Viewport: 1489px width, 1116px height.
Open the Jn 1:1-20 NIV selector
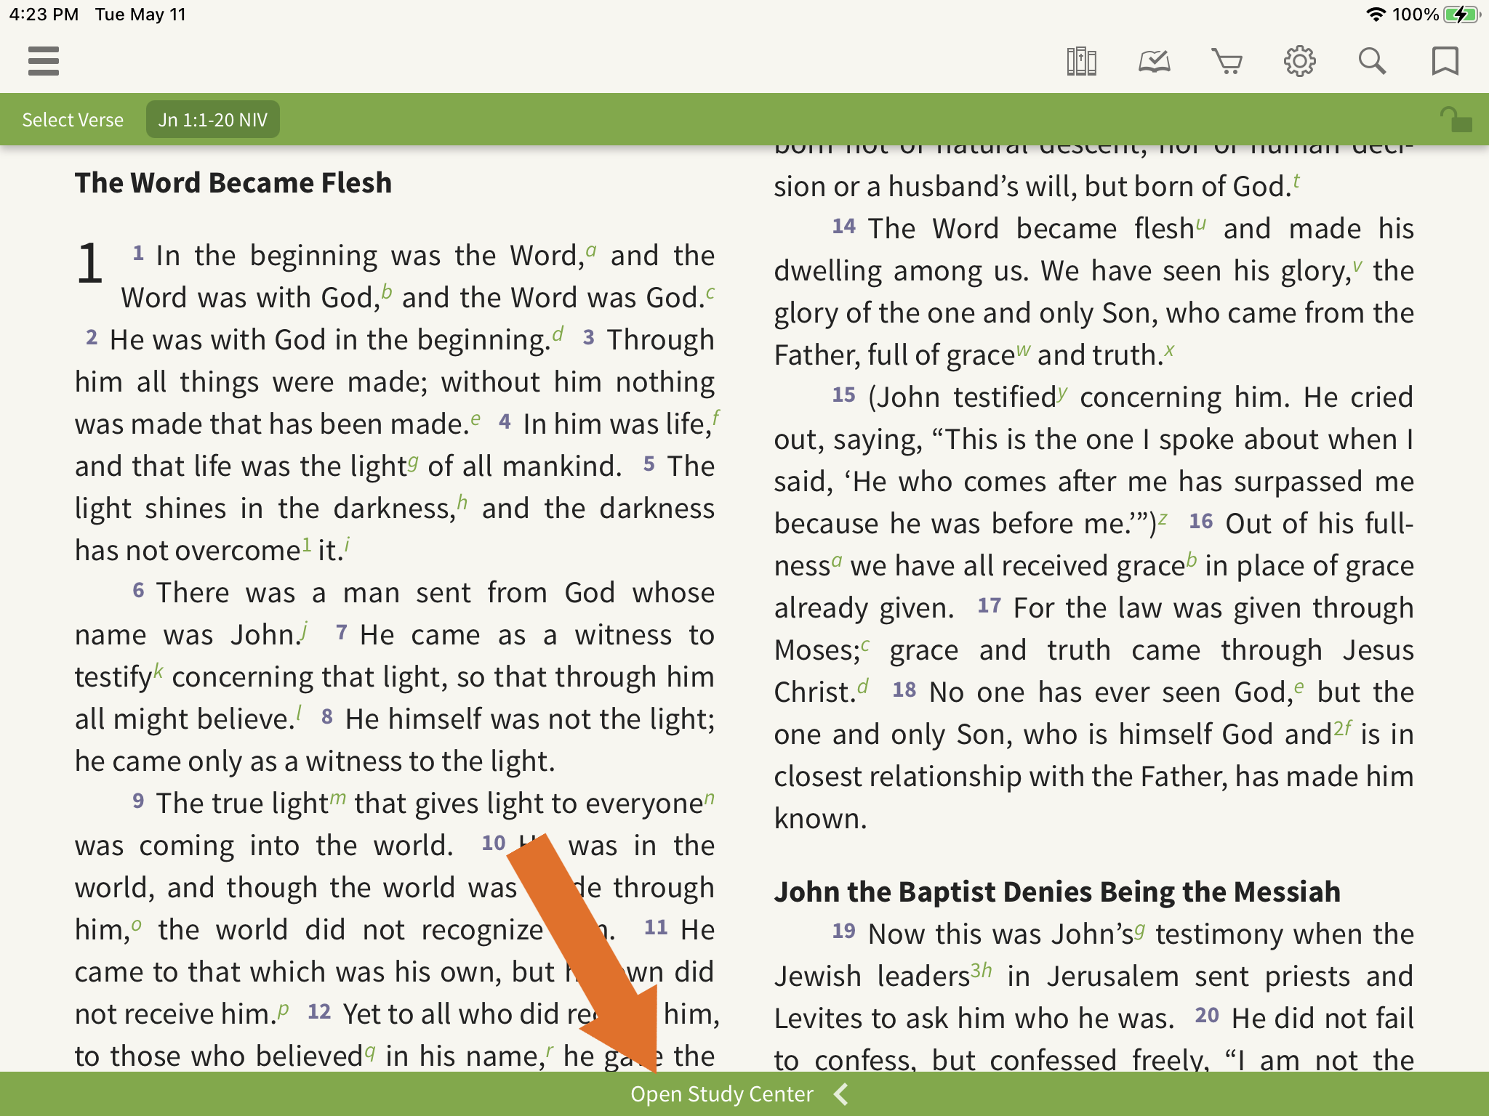click(x=213, y=120)
